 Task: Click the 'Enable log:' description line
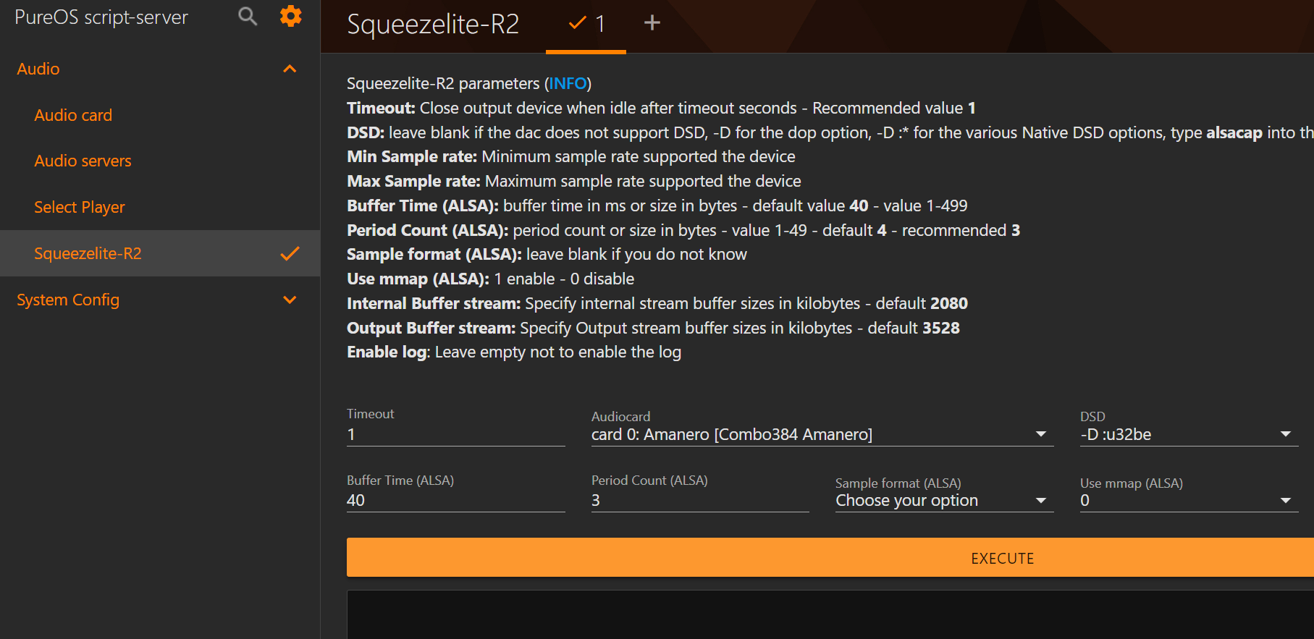coord(514,352)
